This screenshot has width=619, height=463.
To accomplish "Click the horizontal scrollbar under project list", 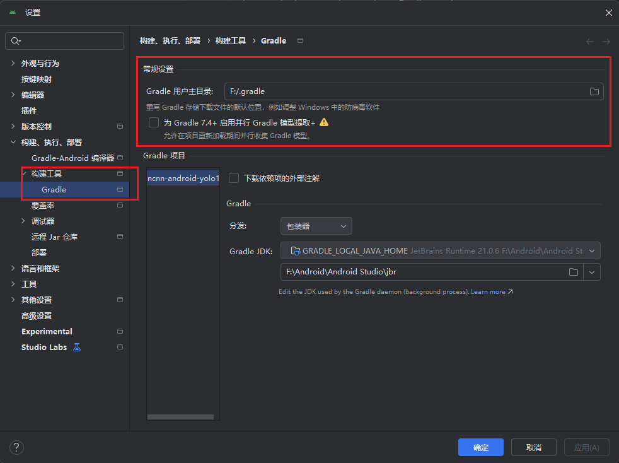I will [180, 417].
